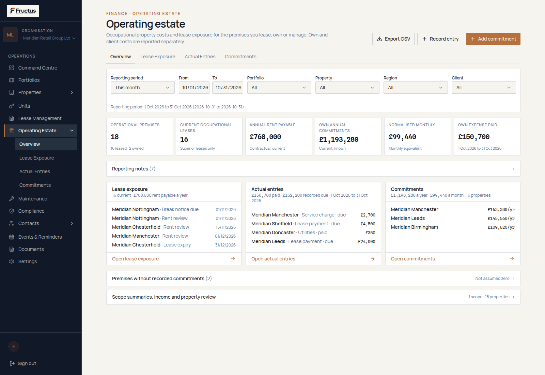Expand the Reporting notes panel

point(313,169)
